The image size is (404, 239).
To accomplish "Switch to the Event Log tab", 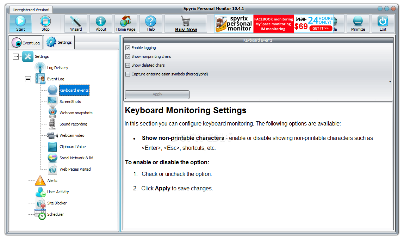I will [26, 43].
